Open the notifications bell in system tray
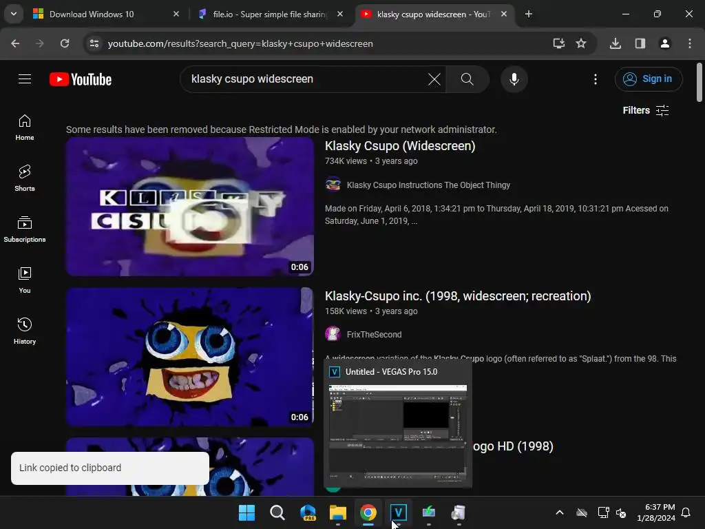705x529 pixels. coord(686,512)
